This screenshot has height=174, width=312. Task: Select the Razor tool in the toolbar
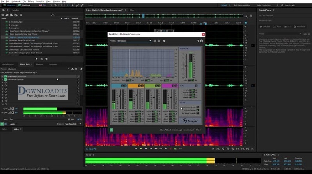(x=55, y=5)
